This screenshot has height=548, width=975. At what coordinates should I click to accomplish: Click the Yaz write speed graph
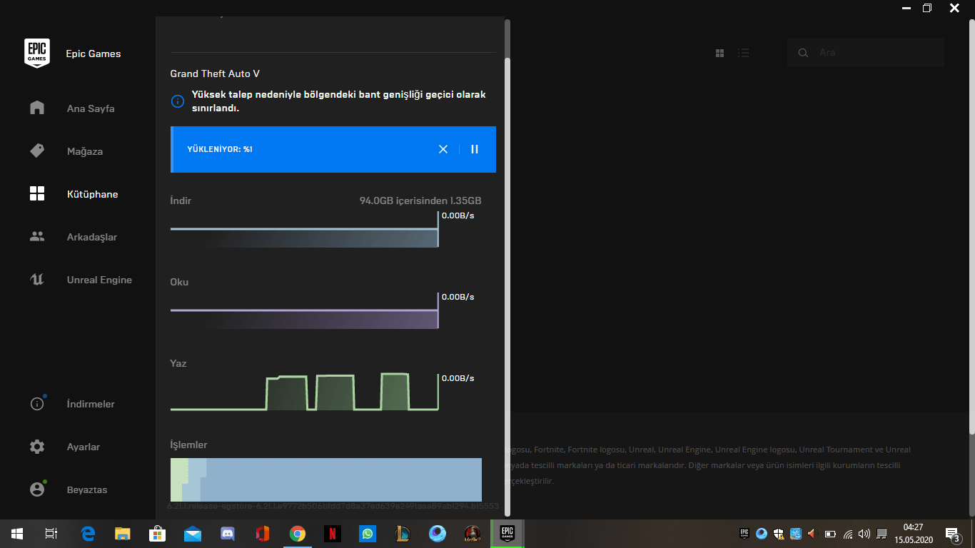tap(305, 392)
